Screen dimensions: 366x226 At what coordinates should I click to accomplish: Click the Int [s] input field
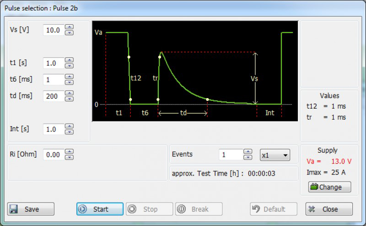(54, 129)
